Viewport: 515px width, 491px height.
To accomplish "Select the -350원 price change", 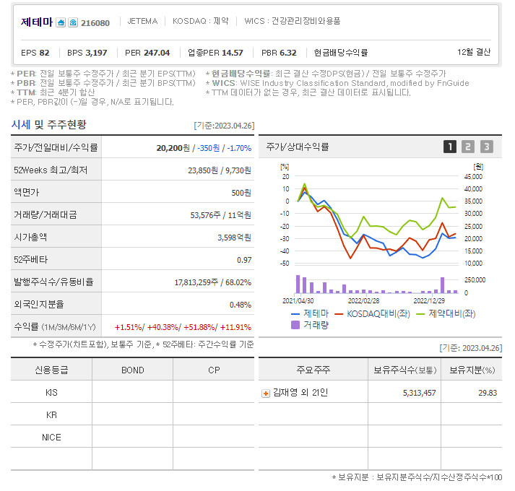I will coord(208,148).
